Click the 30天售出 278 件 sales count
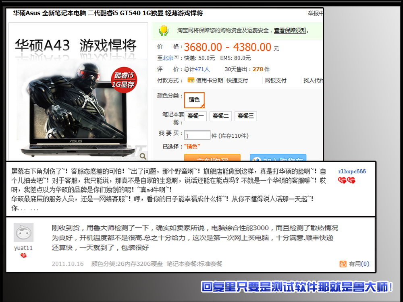Image resolution: width=403 pixels, height=302 pixels. [247, 69]
